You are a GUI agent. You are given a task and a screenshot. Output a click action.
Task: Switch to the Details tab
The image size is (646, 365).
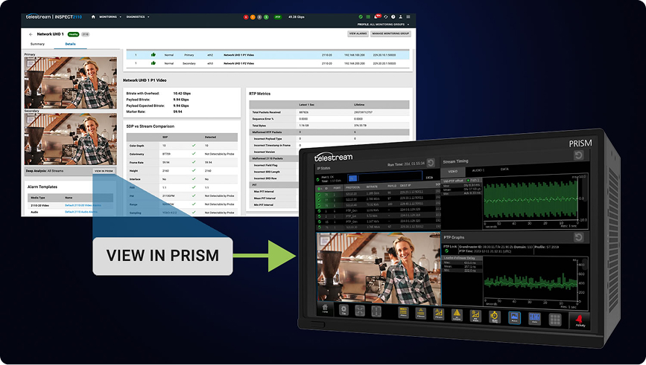coord(70,44)
